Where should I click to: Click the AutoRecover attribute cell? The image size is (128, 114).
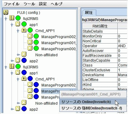click(x=100, y=51)
